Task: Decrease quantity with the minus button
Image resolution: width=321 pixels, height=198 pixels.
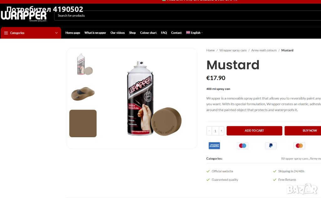Action: pos(209,131)
